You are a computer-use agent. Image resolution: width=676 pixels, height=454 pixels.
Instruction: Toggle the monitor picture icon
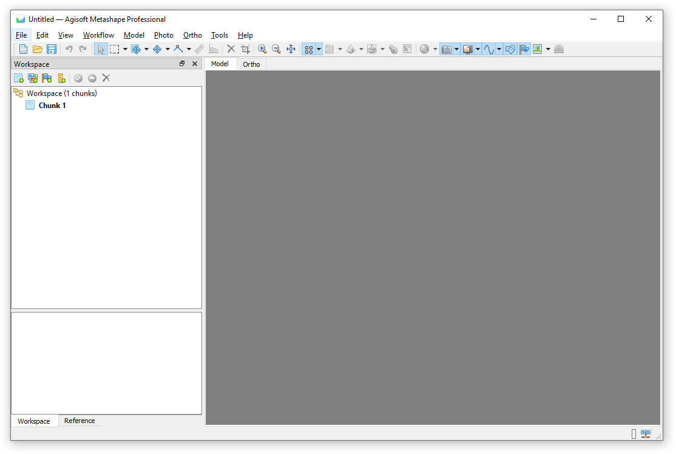(x=468, y=49)
